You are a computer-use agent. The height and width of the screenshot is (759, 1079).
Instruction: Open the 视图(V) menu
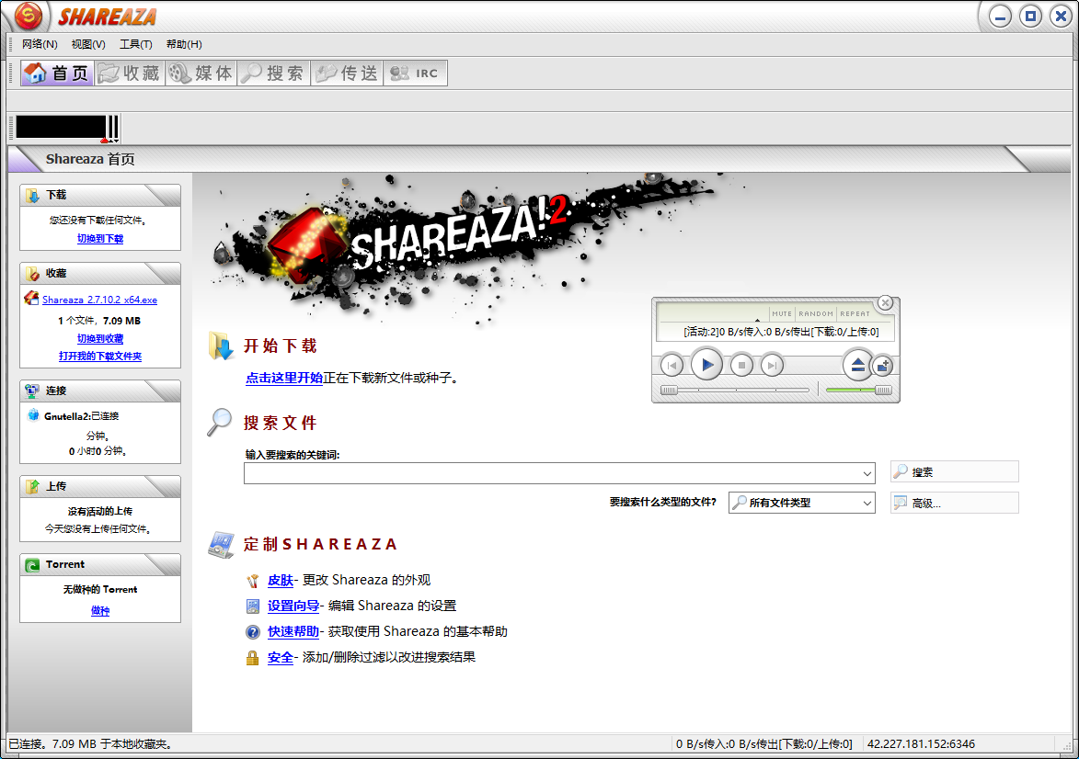click(88, 44)
